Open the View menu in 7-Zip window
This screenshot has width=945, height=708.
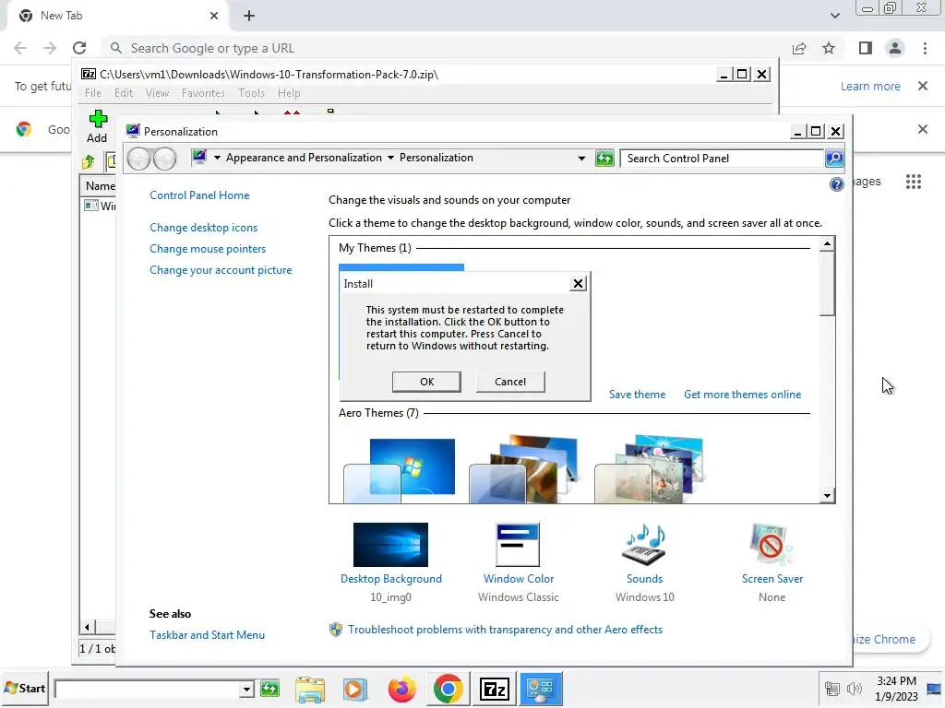coord(157,93)
